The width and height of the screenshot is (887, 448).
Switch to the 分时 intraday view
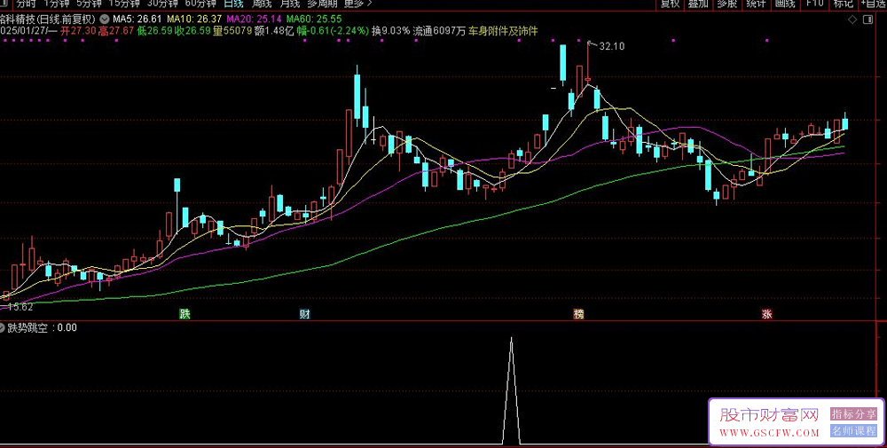tap(26, 4)
